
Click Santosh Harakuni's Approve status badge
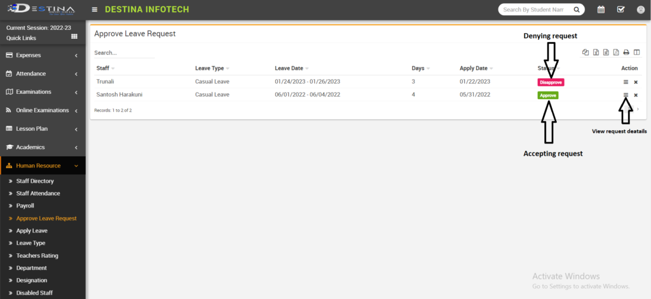[x=548, y=95]
